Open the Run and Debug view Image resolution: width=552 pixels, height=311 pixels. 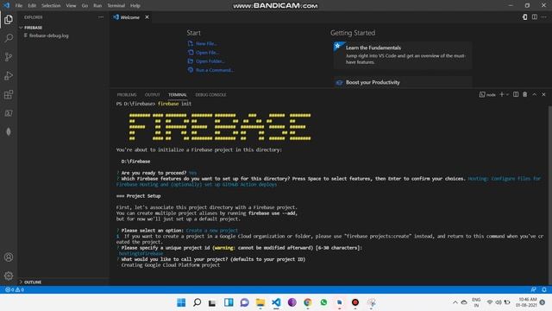tap(9, 75)
